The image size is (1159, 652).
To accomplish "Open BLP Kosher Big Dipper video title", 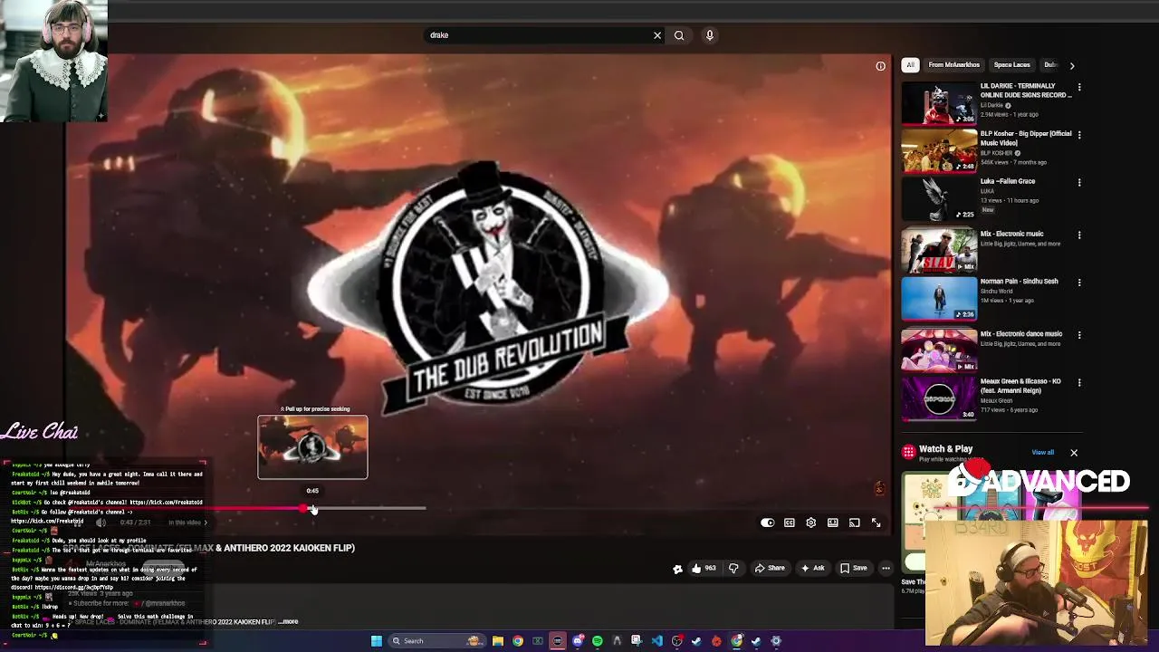I will point(1025,138).
